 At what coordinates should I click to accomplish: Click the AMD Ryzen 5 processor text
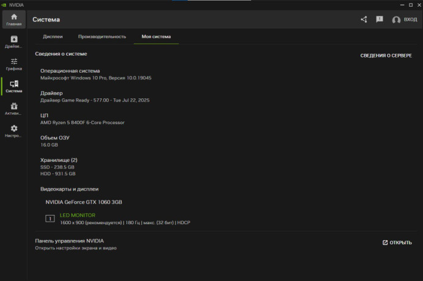click(x=83, y=122)
